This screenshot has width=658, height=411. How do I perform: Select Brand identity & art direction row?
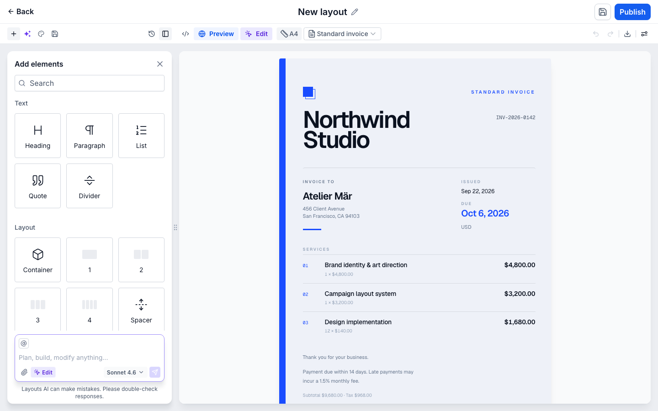pyautogui.click(x=419, y=269)
